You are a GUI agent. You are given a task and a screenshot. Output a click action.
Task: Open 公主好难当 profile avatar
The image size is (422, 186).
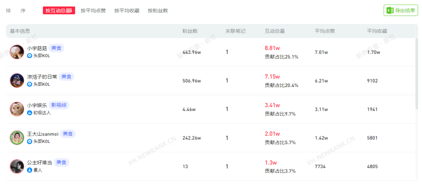pyautogui.click(x=17, y=167)
